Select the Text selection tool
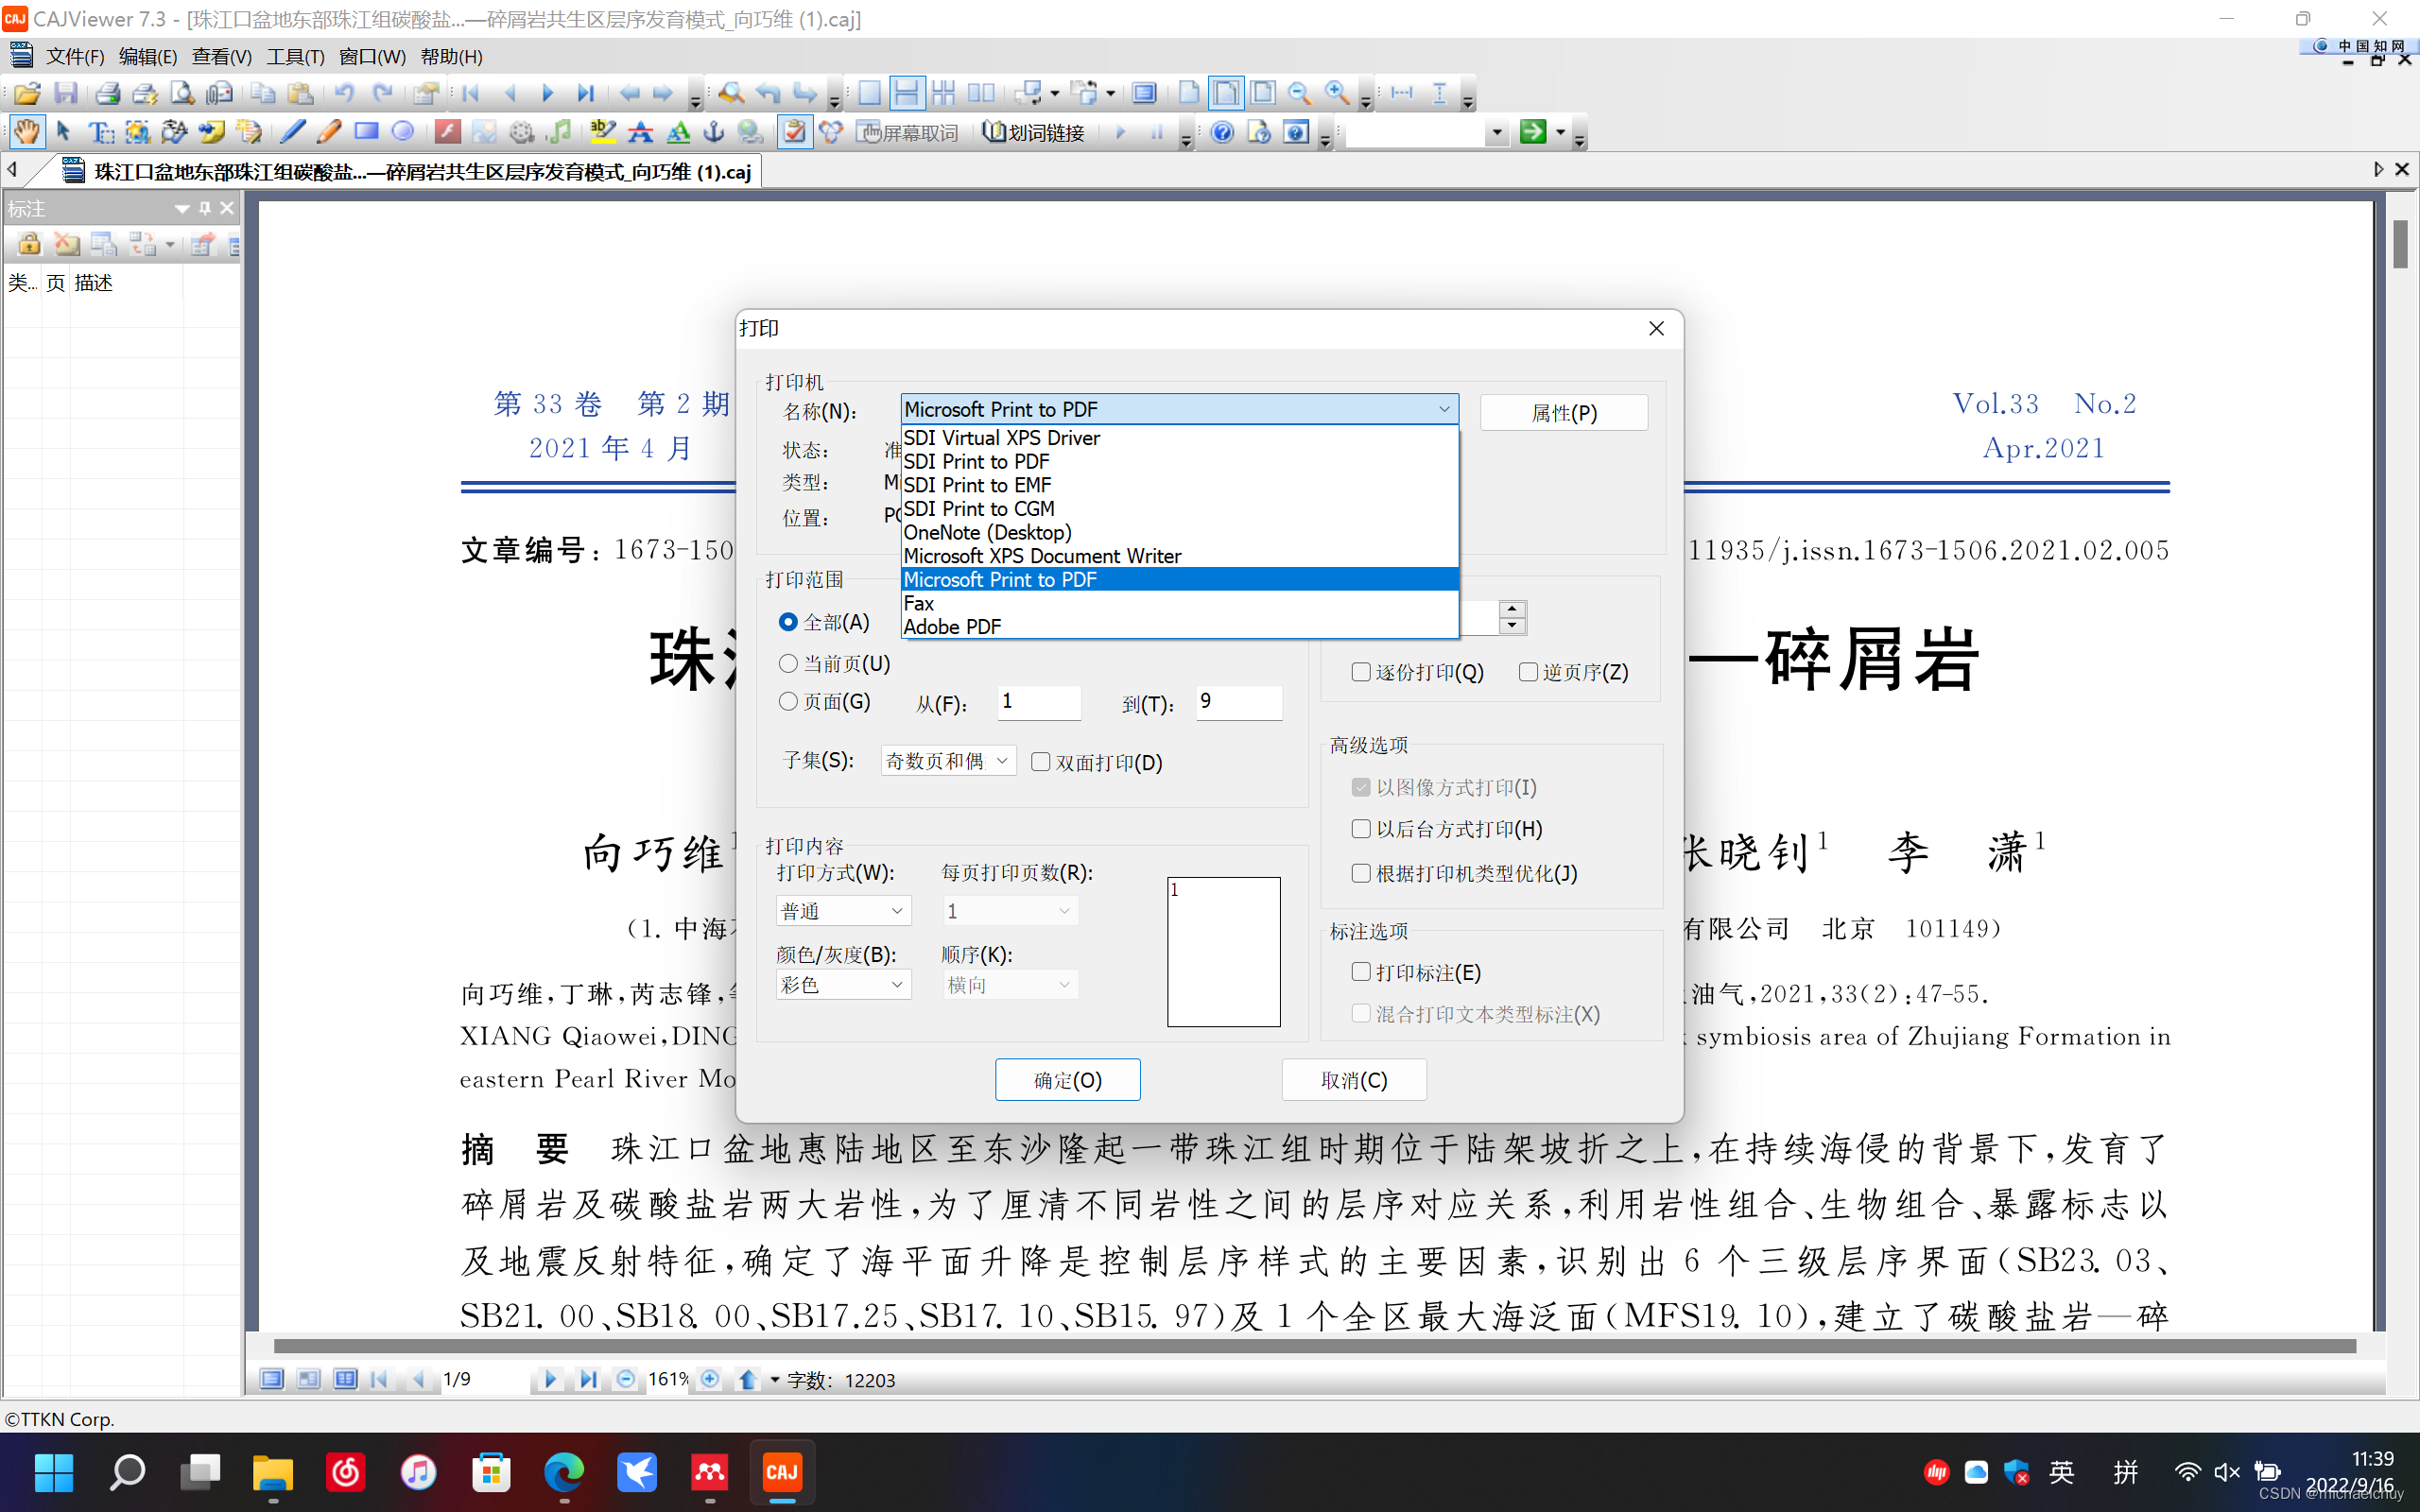The height and width of the screenshot is (1512, 2420). coord(100,132)
